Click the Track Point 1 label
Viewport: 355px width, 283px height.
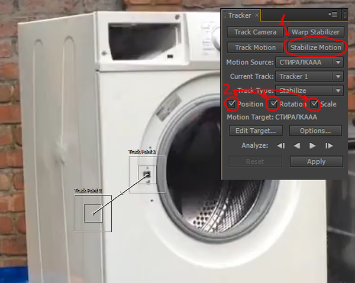click(142, 152)
